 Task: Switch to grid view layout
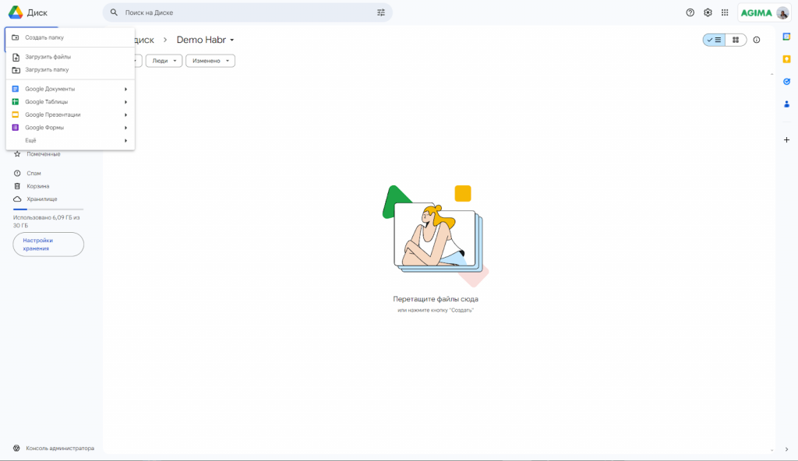736,40
